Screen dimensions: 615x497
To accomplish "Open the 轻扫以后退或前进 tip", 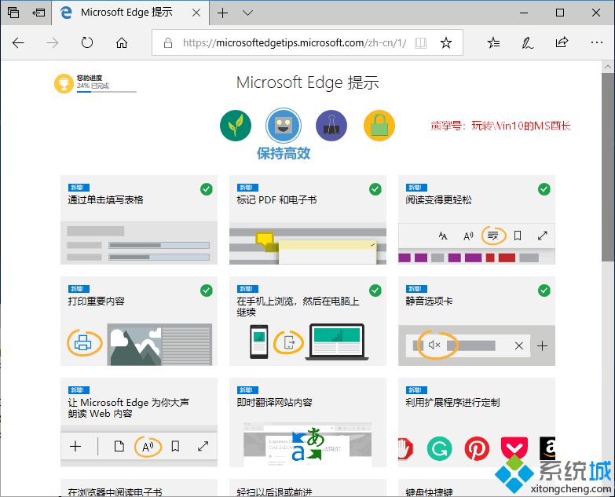I will coord(308,488).
